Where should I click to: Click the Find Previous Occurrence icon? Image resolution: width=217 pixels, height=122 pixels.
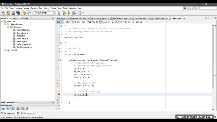93,22
